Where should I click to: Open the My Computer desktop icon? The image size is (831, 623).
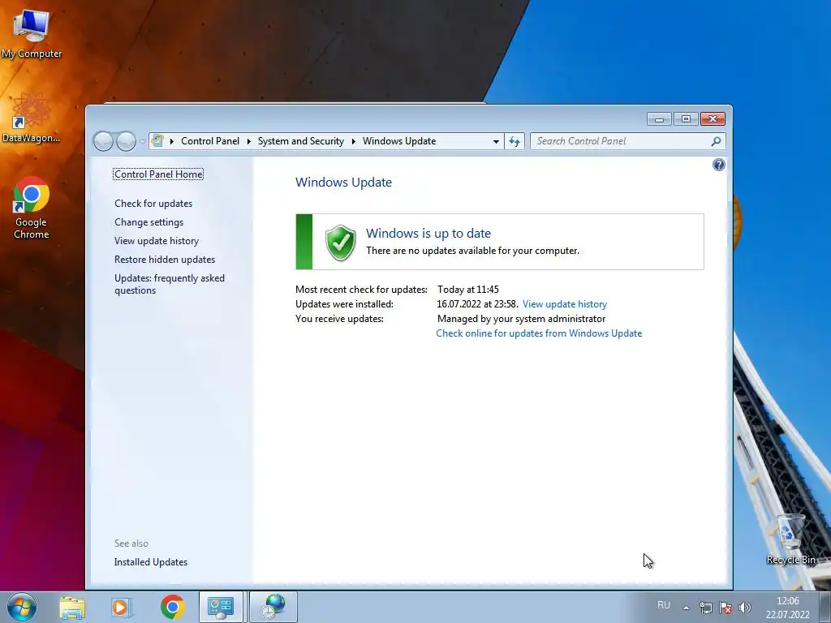(x=32, y=33)
